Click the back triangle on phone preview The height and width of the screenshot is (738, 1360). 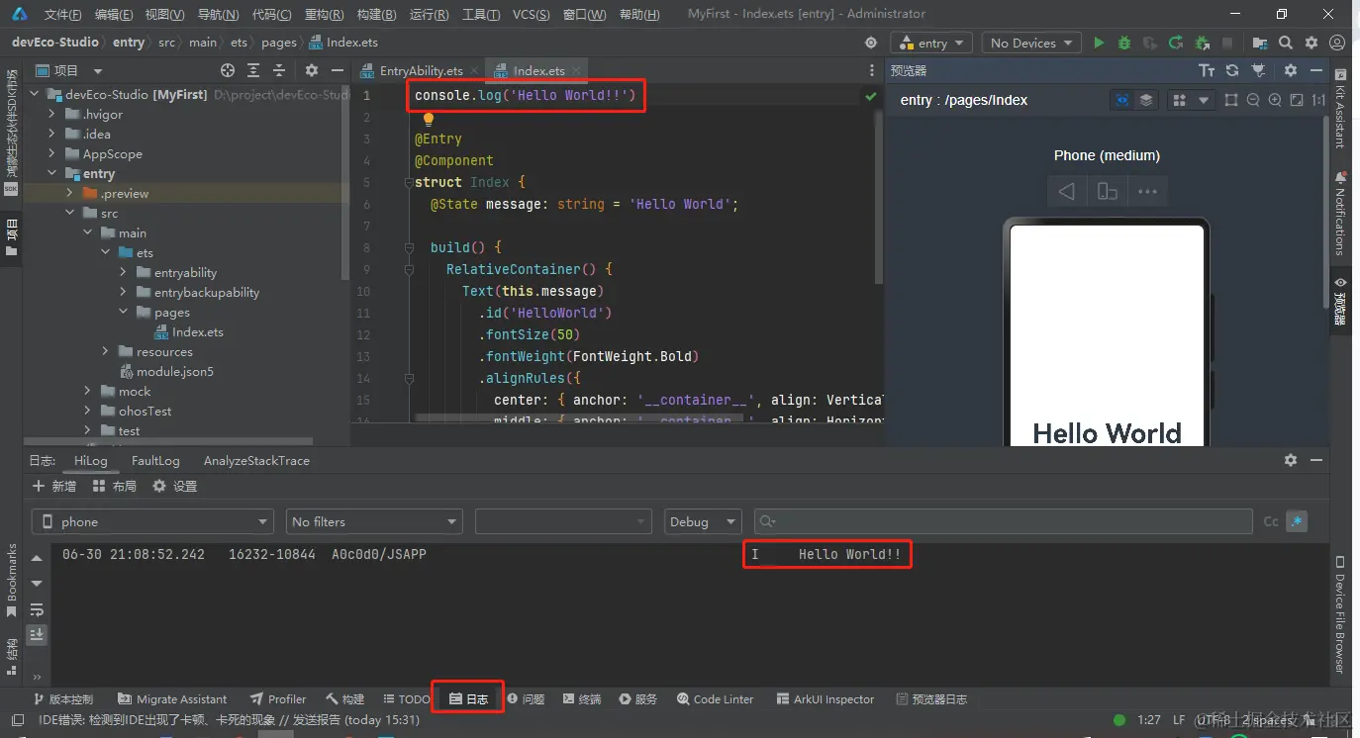pos(1067,192)
